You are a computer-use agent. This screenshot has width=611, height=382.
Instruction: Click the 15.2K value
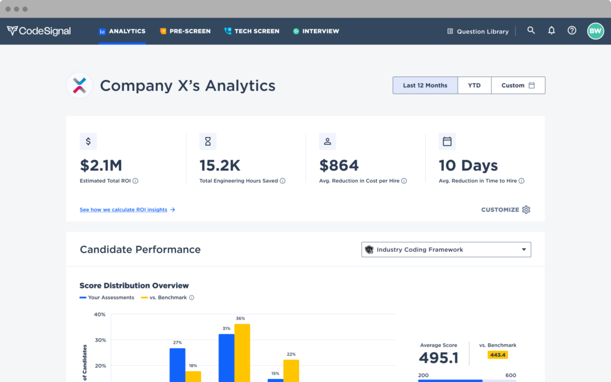(220, 166)
